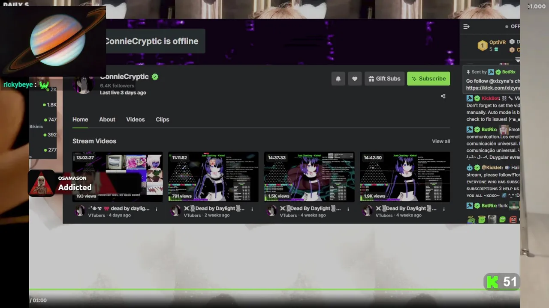
Task: Click the green Subscribe button
Action: [x=428, y=79]
